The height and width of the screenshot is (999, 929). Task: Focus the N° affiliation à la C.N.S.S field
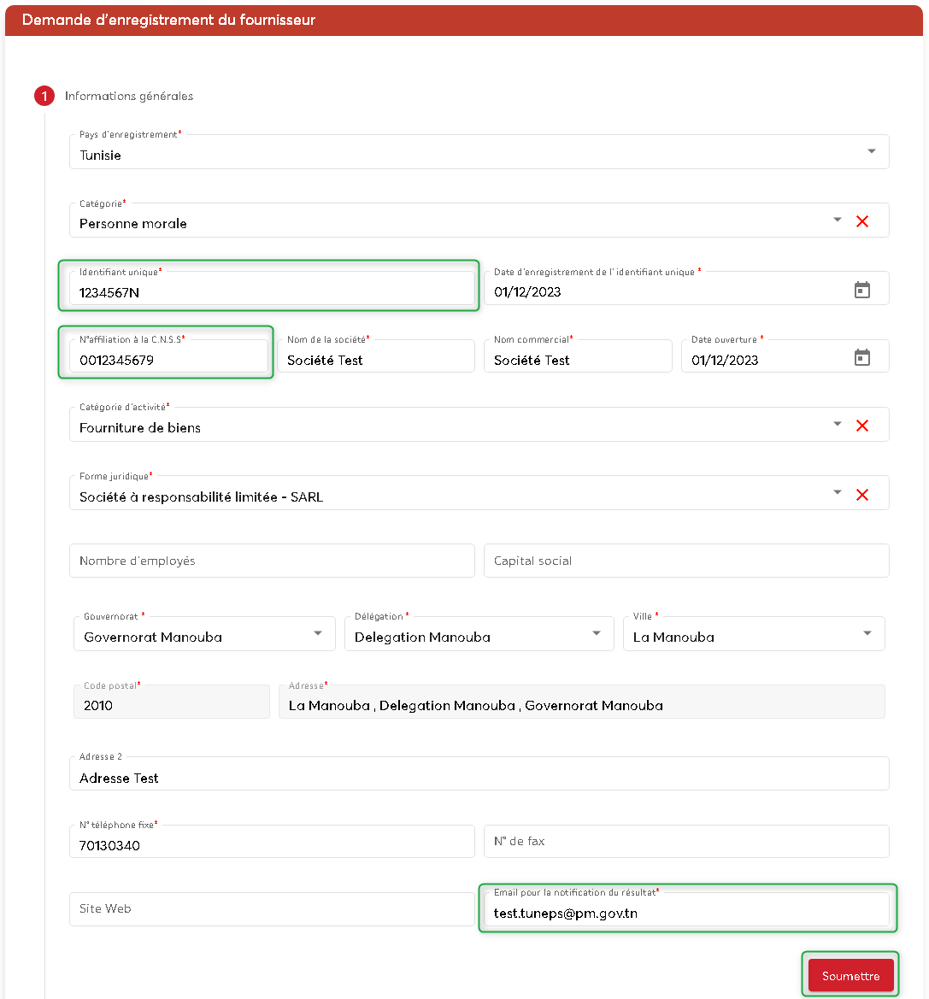point(168,360)
